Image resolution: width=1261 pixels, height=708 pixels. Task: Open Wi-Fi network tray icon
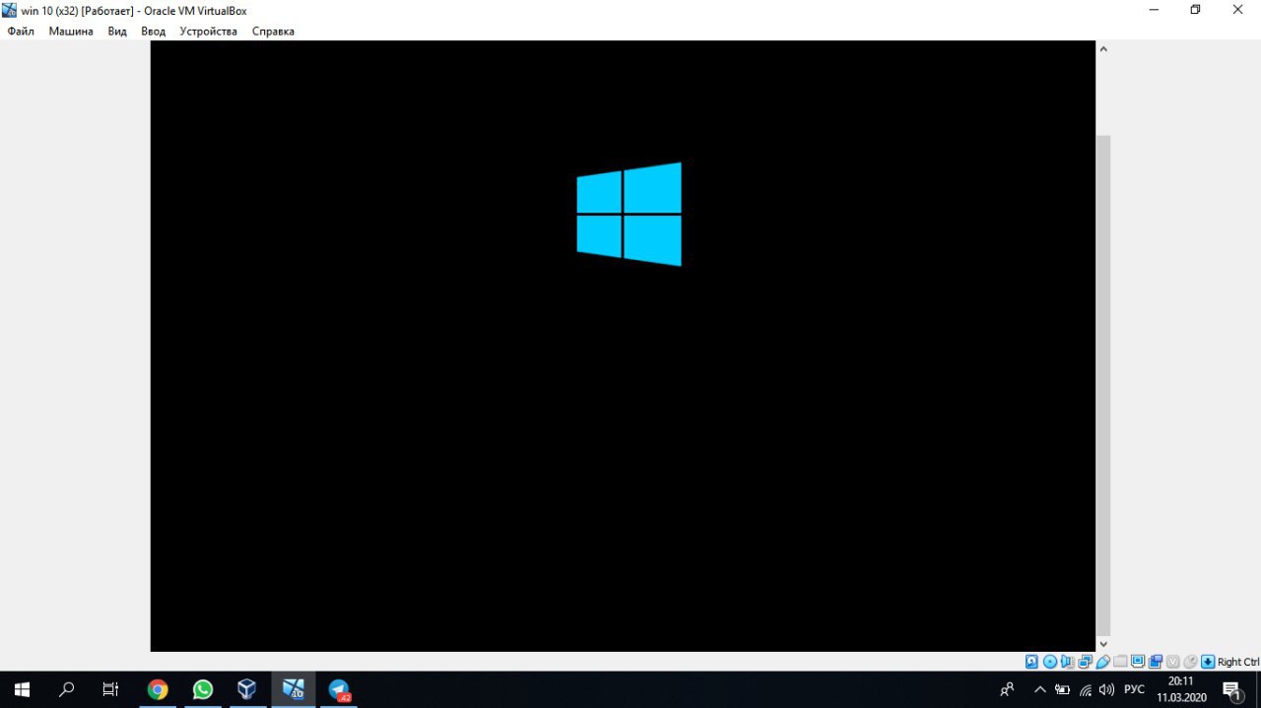tap(1085, 689)
